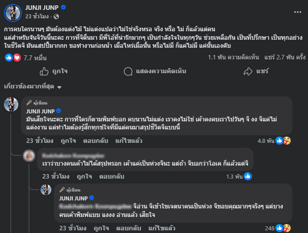Open the post's like and heart reactions
Image resolution: width=308 pixels, height=233 pixels.
coord(13,57)
